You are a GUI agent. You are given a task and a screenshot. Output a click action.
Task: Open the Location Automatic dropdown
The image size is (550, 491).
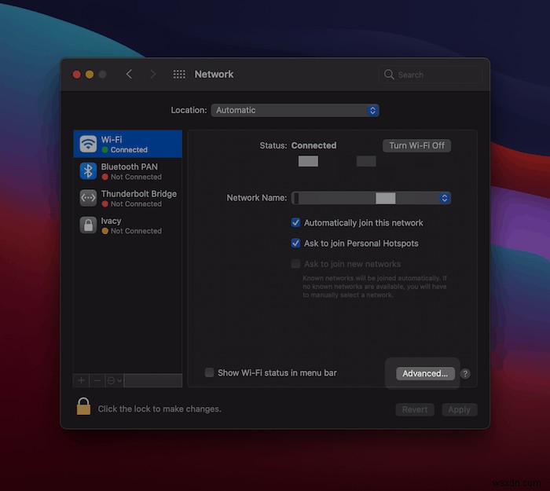(x=295, y=110)
